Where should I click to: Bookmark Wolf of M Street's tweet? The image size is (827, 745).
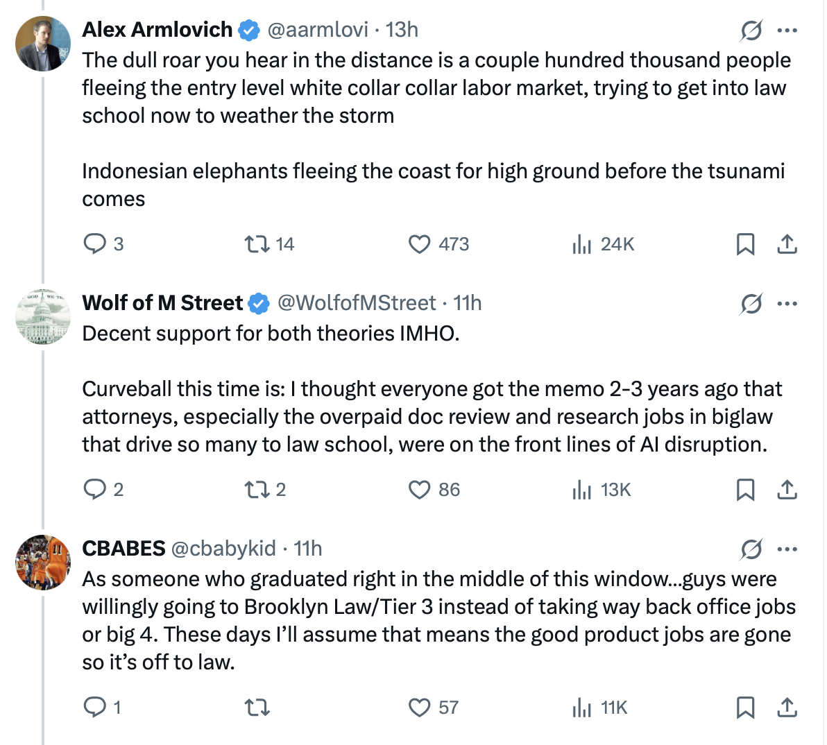[x=745, y=490]
